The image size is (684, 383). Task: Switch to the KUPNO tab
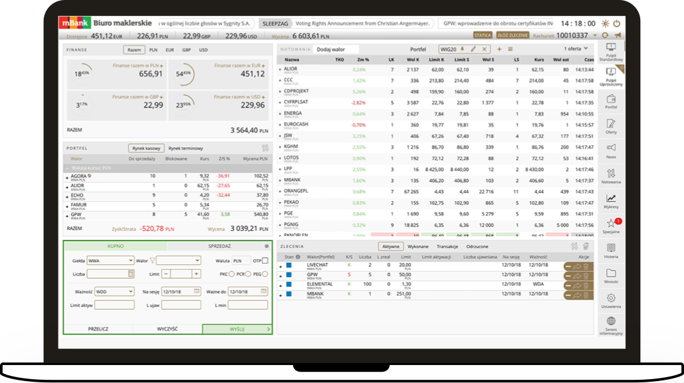click(x=116, y=246)
